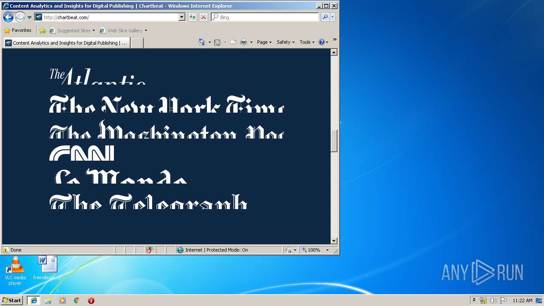544x306 pixels.
Task: Open Windows Explorer from taskbar
Action: [48, 300]
